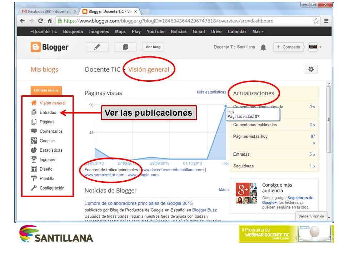Click the browser address bar URL
The height and width of the screenshot is (257, 343).
pos(168,21)
